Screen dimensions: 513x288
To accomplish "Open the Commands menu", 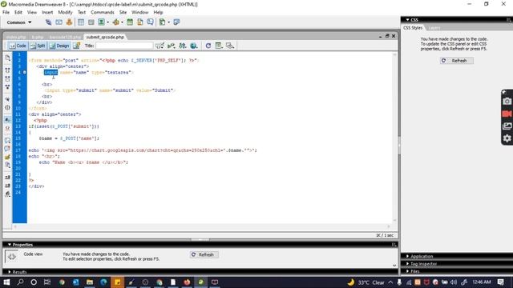I will pos(103,12).
